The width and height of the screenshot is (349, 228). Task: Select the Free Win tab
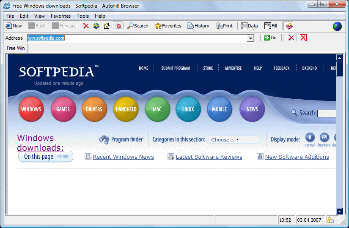(x=16, y=48)
